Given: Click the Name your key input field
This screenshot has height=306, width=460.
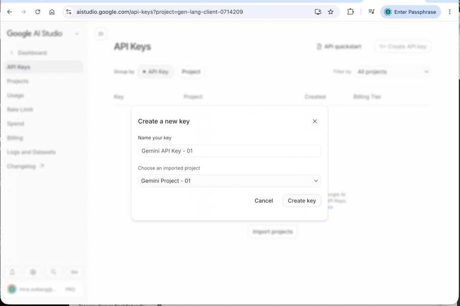Looking at the screenshot, I should coord(229,150).
